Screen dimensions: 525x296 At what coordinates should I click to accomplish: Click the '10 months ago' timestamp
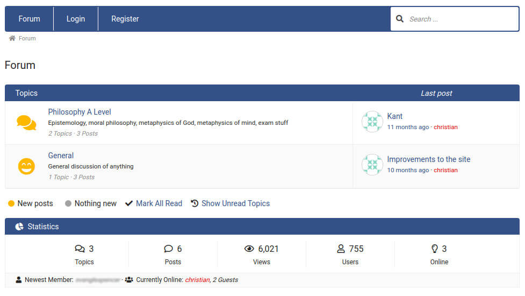pyautogui.click(x=408, y=170)
